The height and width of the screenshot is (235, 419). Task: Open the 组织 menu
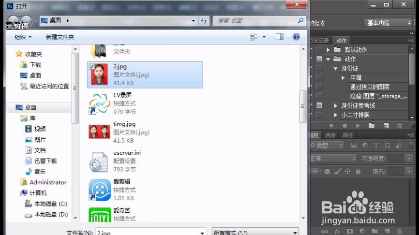tap(23, 37)
